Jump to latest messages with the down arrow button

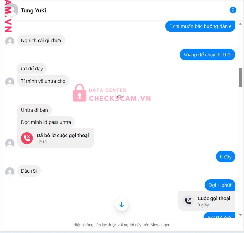click(122, 205)
